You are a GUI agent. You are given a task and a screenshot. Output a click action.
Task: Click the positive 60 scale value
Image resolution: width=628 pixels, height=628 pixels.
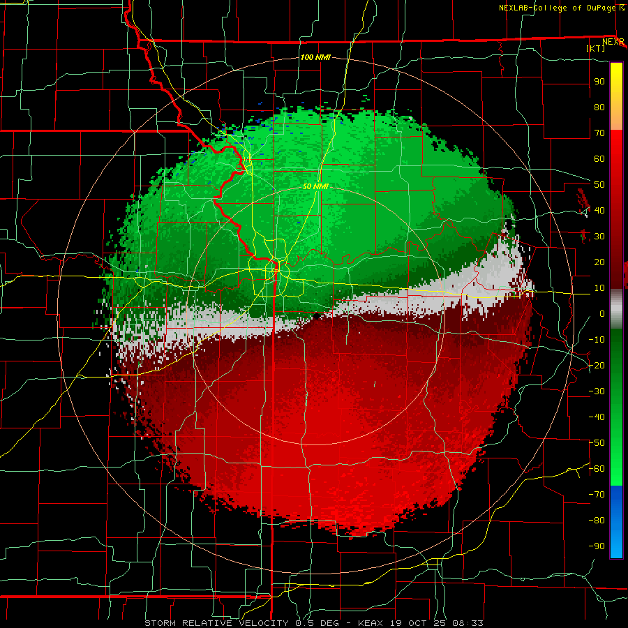coord(599,158)
